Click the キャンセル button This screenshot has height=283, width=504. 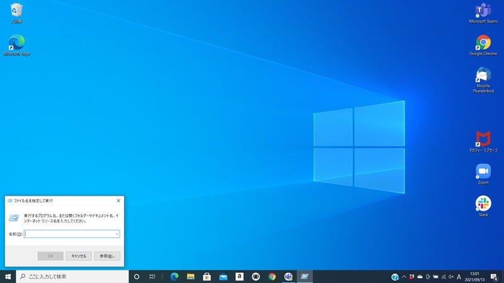point(79,256)
